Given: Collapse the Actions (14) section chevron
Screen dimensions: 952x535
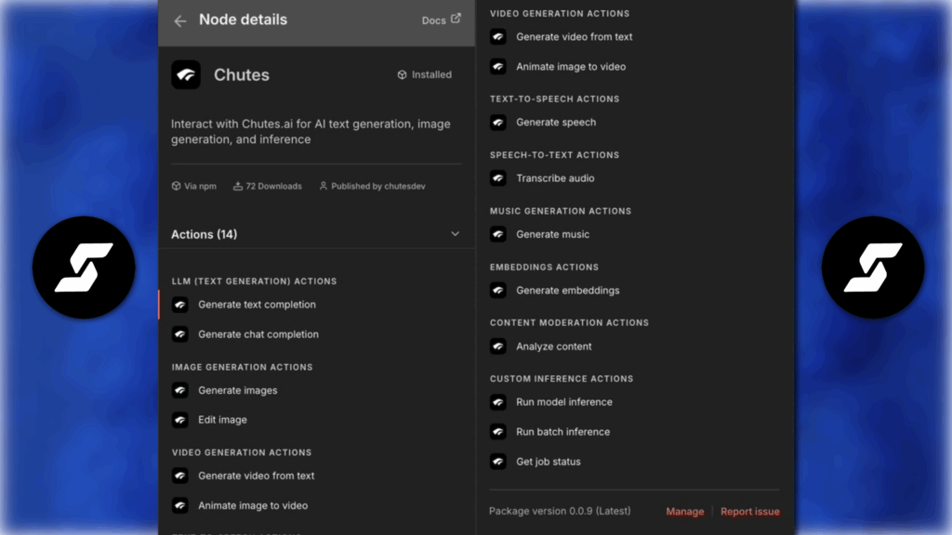Looking at the screenshot, I should point(455,234).
